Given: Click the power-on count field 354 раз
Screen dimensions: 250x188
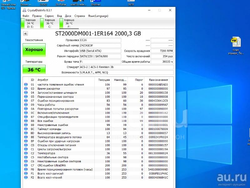Looking at the screenshot, I should click(x=162, y=56).
